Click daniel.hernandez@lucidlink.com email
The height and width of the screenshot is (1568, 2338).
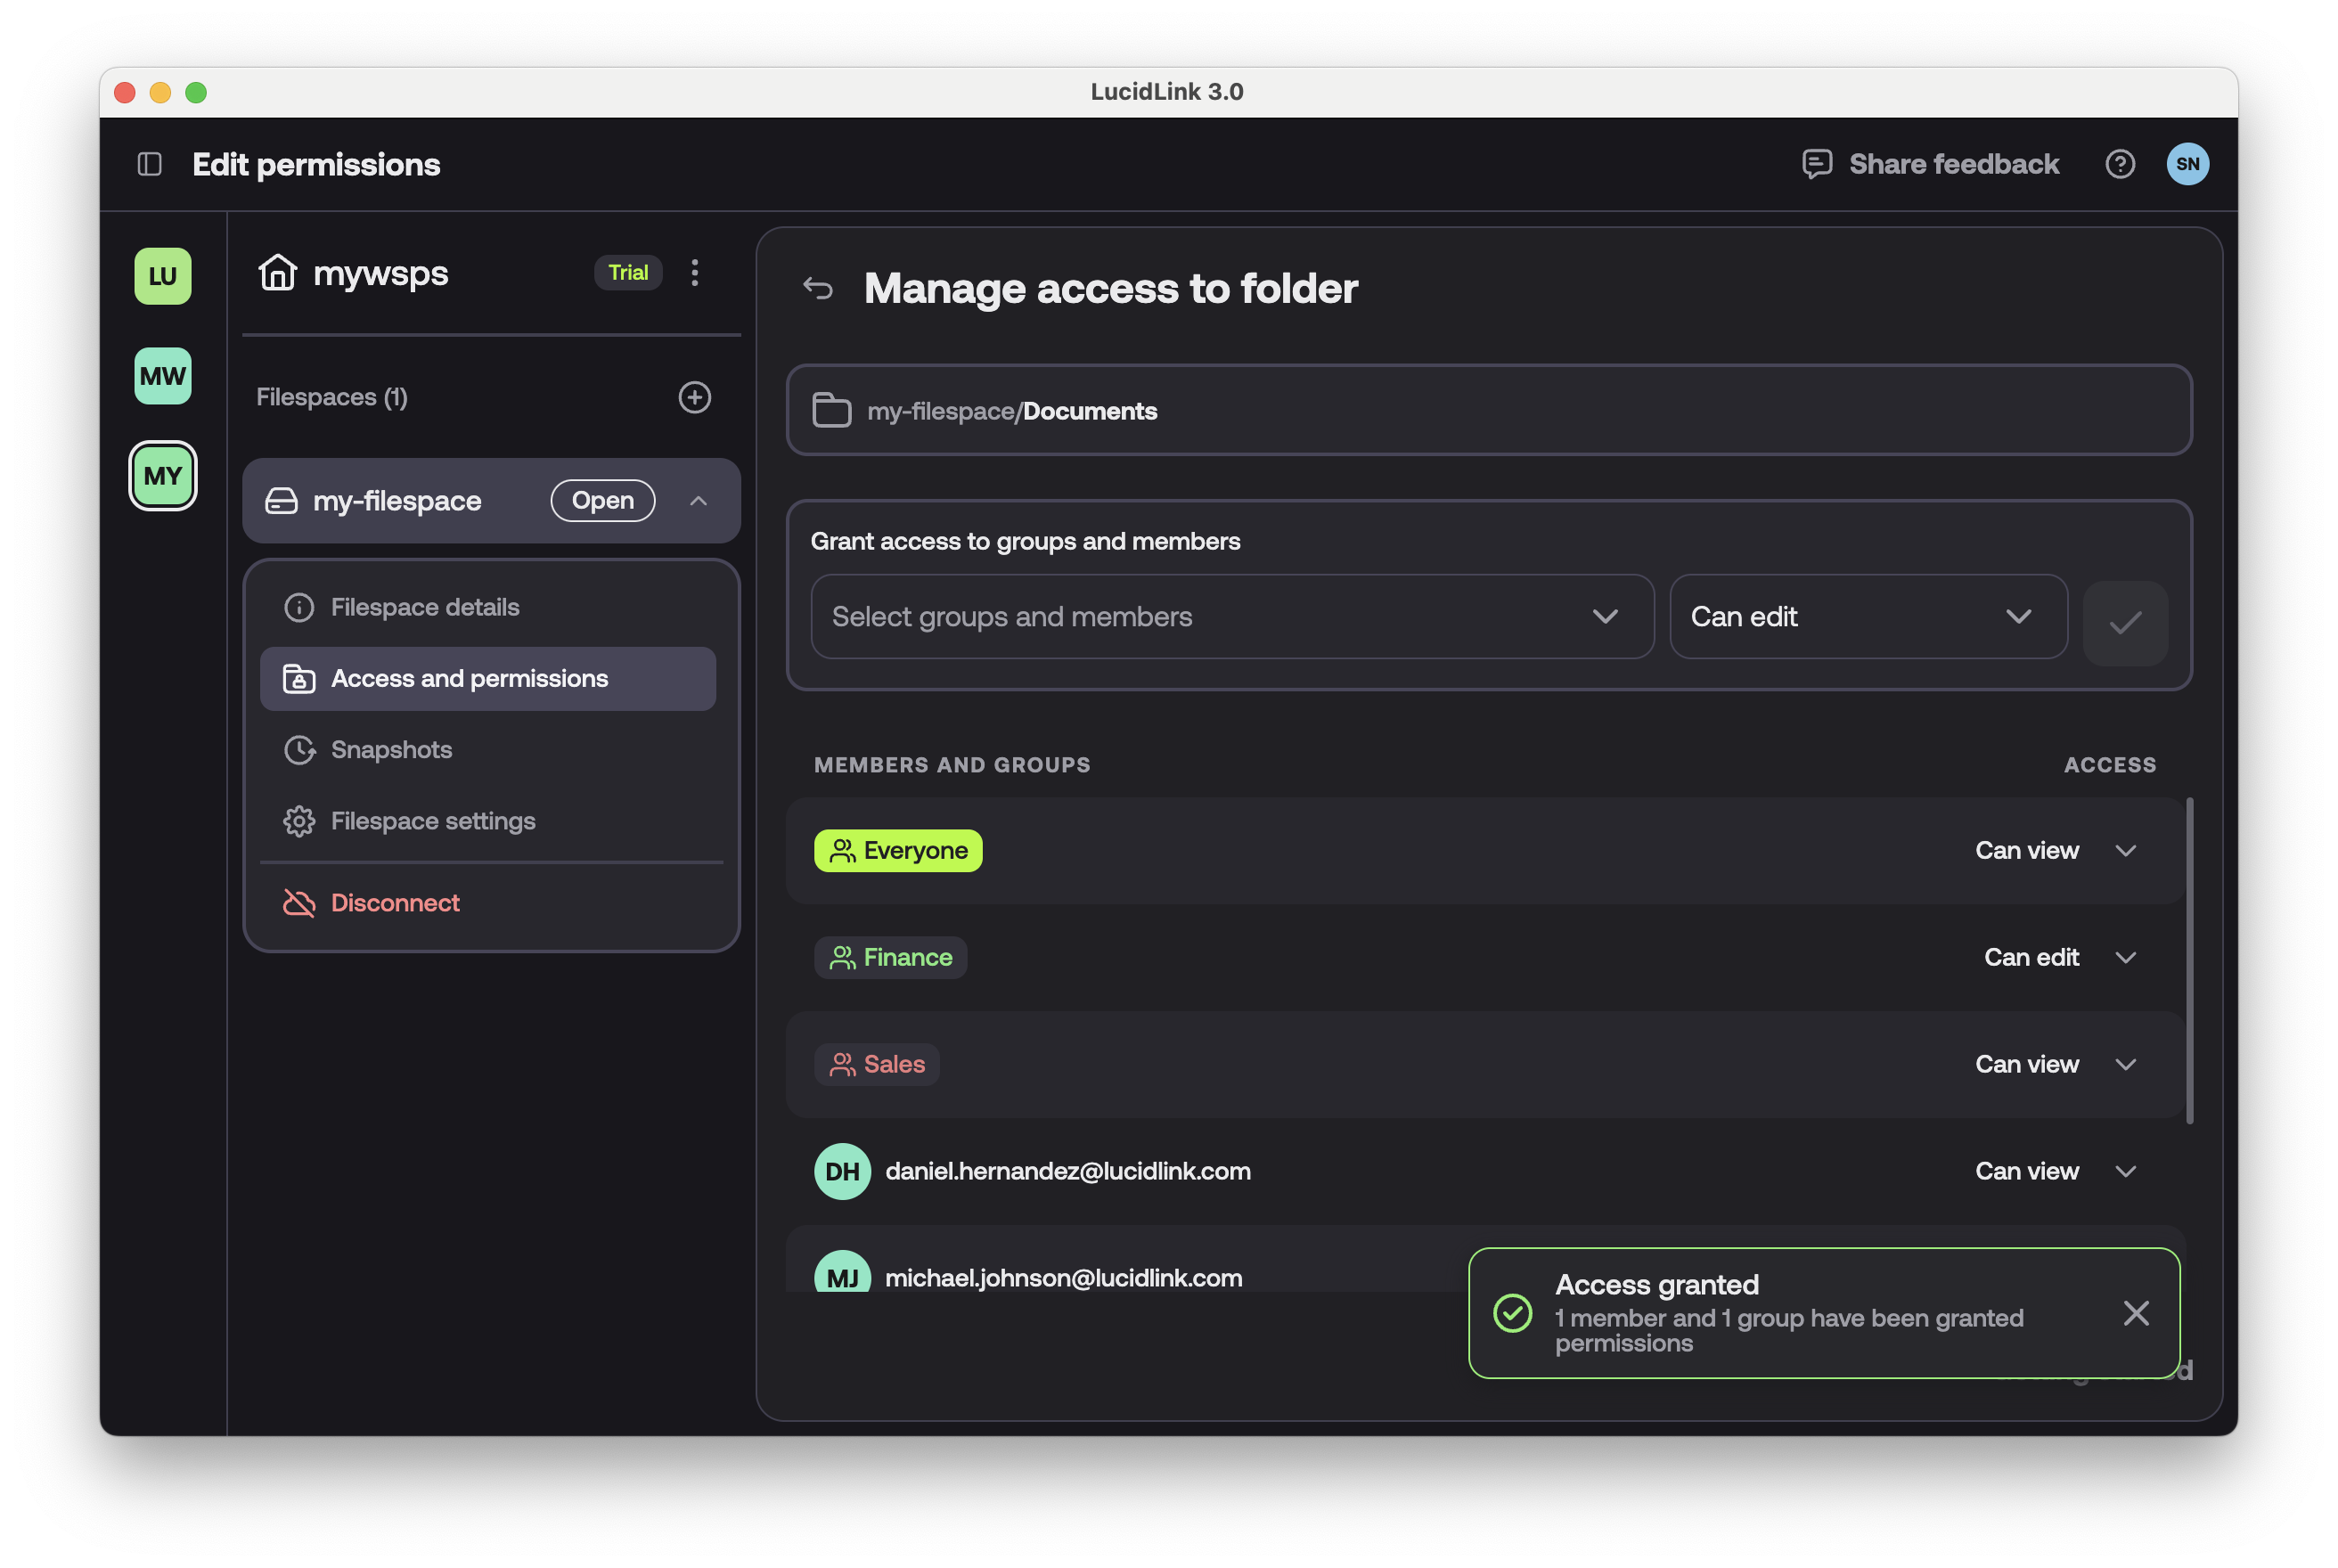point(1068,1171)
